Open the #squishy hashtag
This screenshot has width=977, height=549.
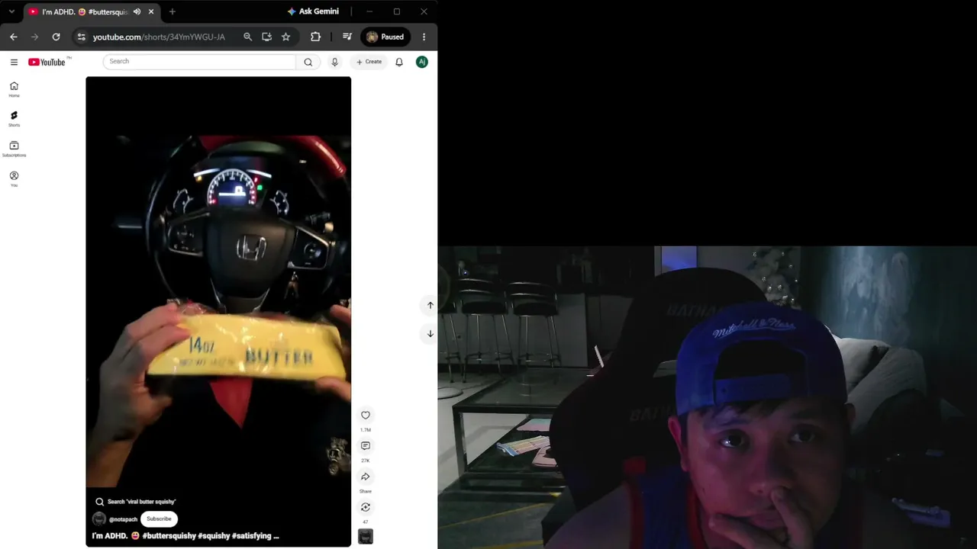214,536
